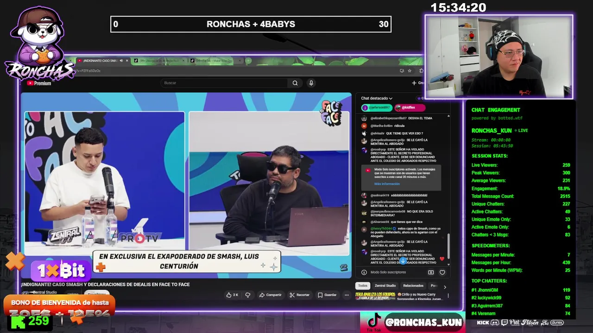The height and width of the screenshot is (333, 593).
Task: Open the Create plus button
Action: [x=417, y=83]
